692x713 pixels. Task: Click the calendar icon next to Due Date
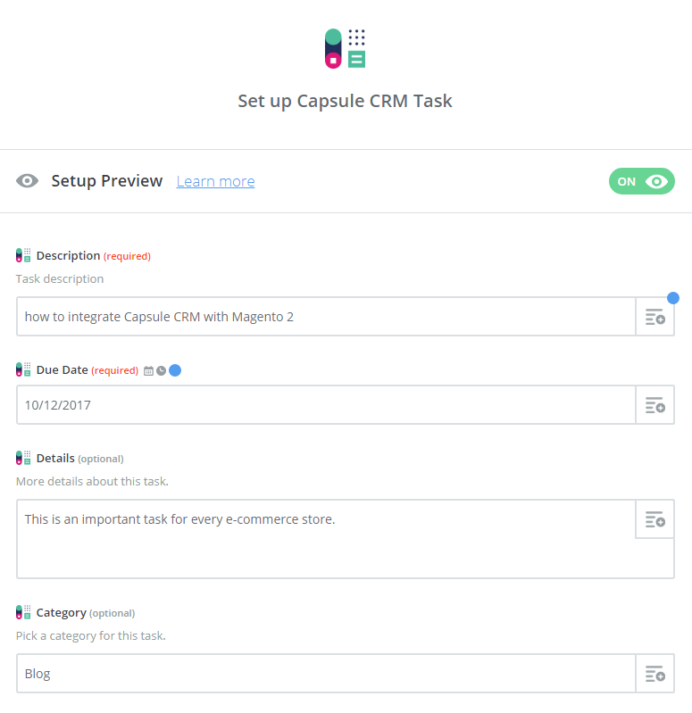tap(148, 370)
